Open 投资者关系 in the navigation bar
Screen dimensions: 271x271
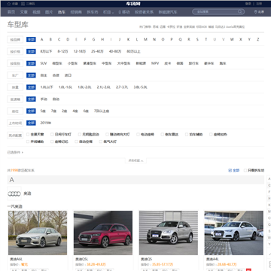[x=144, y=12]
